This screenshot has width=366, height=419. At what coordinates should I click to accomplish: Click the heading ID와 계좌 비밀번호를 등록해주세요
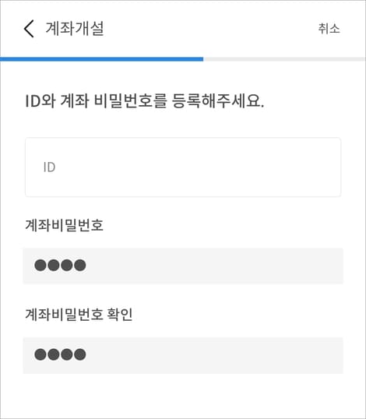point(145,101)
